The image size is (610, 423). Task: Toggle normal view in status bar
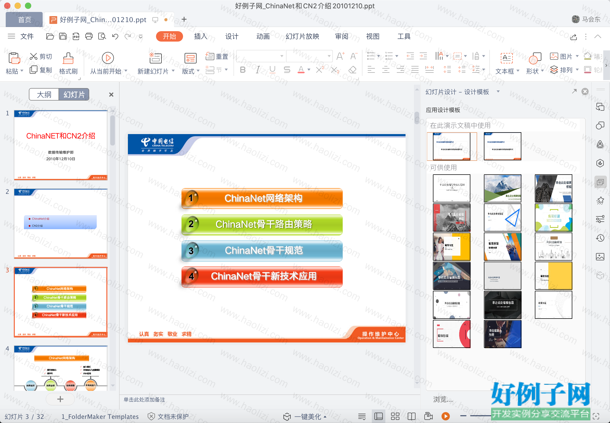(x=379, y=416)
